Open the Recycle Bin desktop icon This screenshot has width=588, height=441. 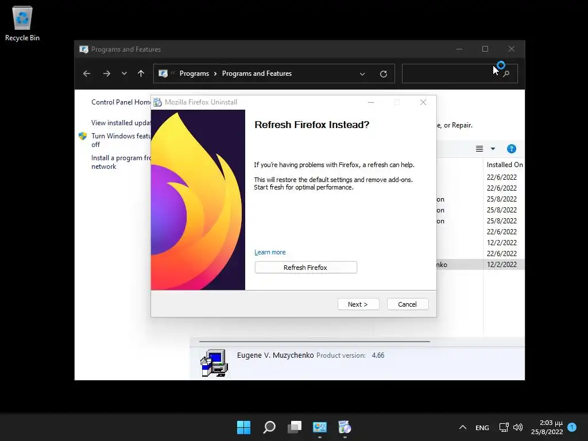coord(22,24)
